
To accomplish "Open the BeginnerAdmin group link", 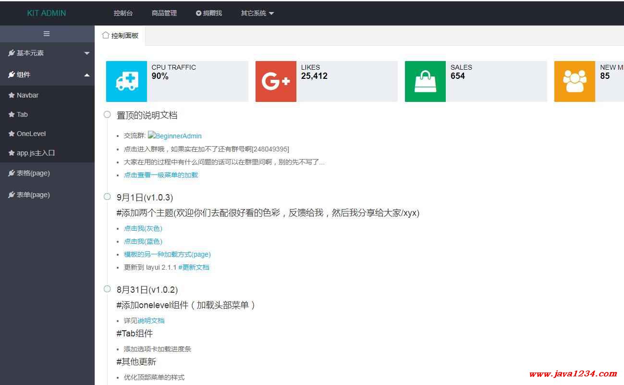I will point(175,136).
